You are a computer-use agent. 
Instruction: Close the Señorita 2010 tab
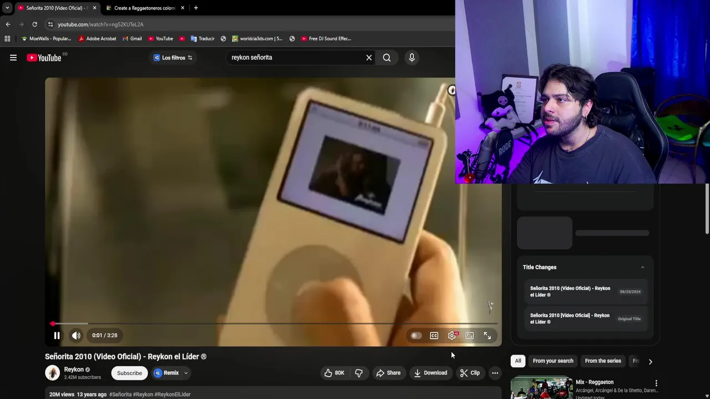point(94,8)
